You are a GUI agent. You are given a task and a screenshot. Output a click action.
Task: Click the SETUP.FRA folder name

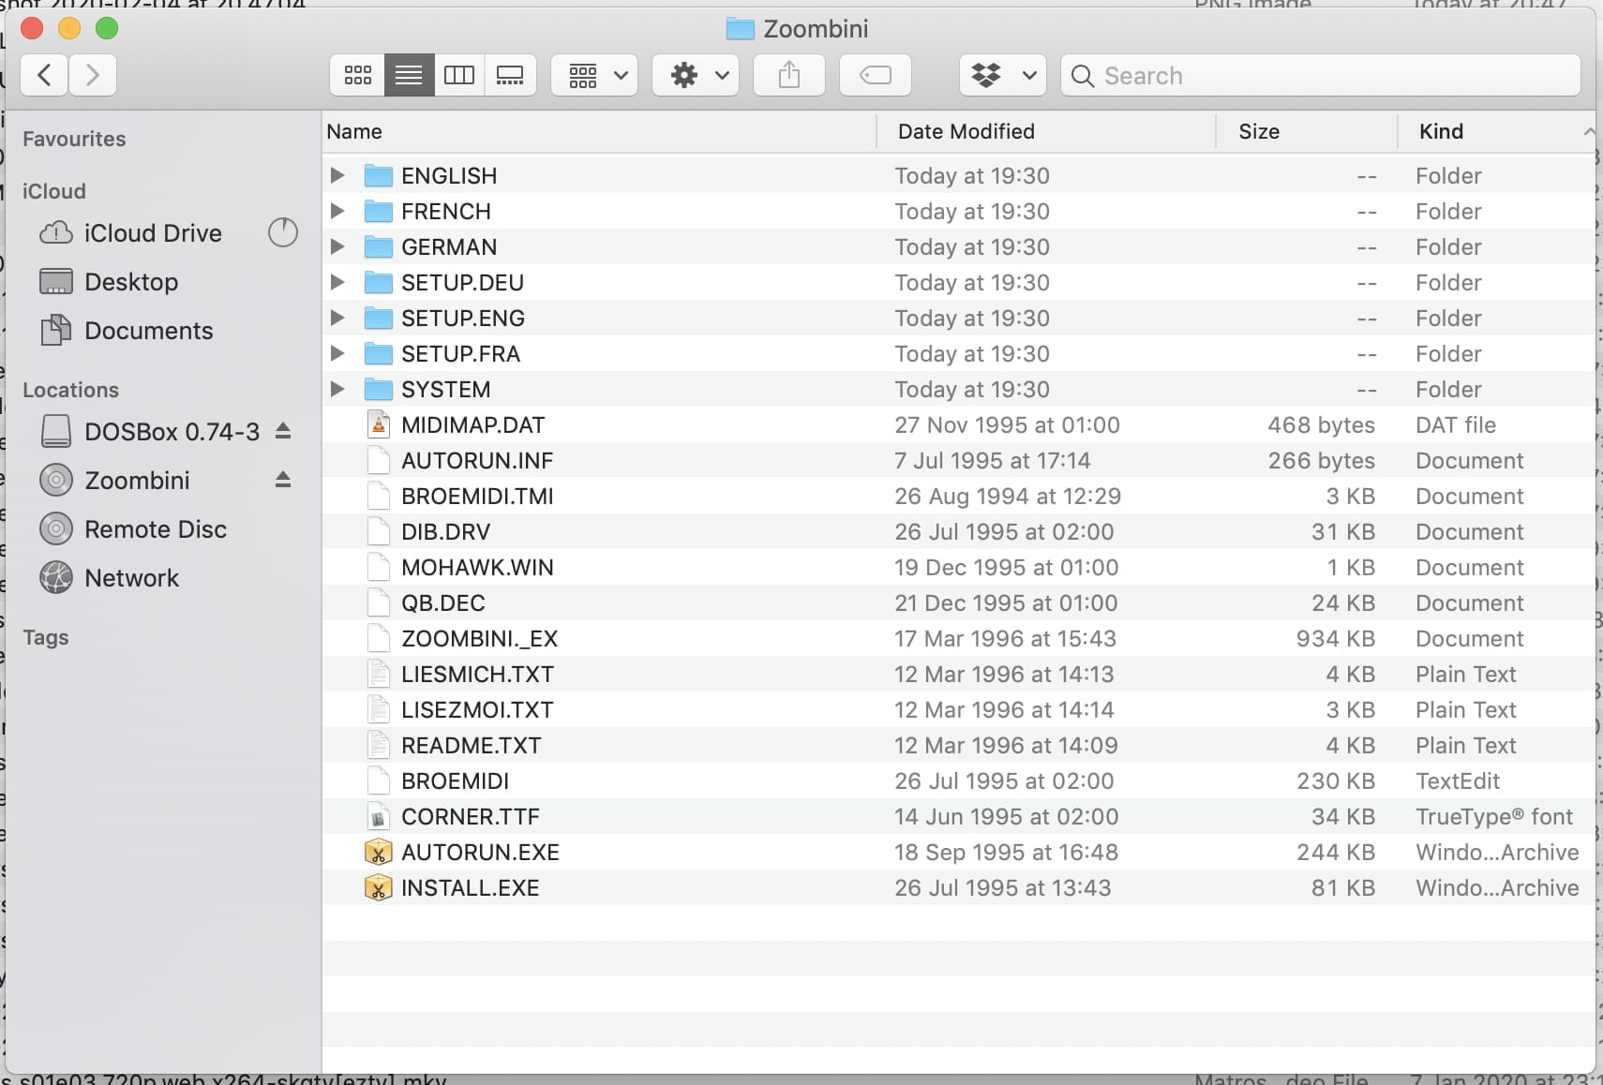(x=460, y=353)
